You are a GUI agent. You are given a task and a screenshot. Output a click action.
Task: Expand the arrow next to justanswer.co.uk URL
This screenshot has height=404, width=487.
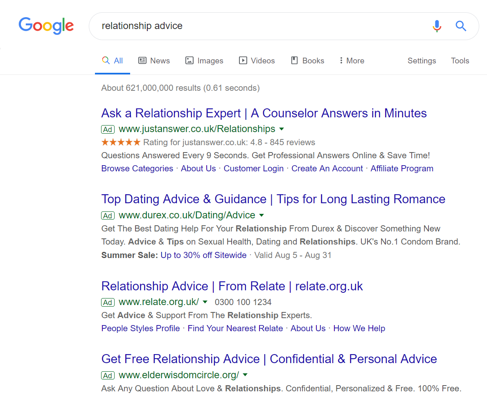[x=282, y=129]
